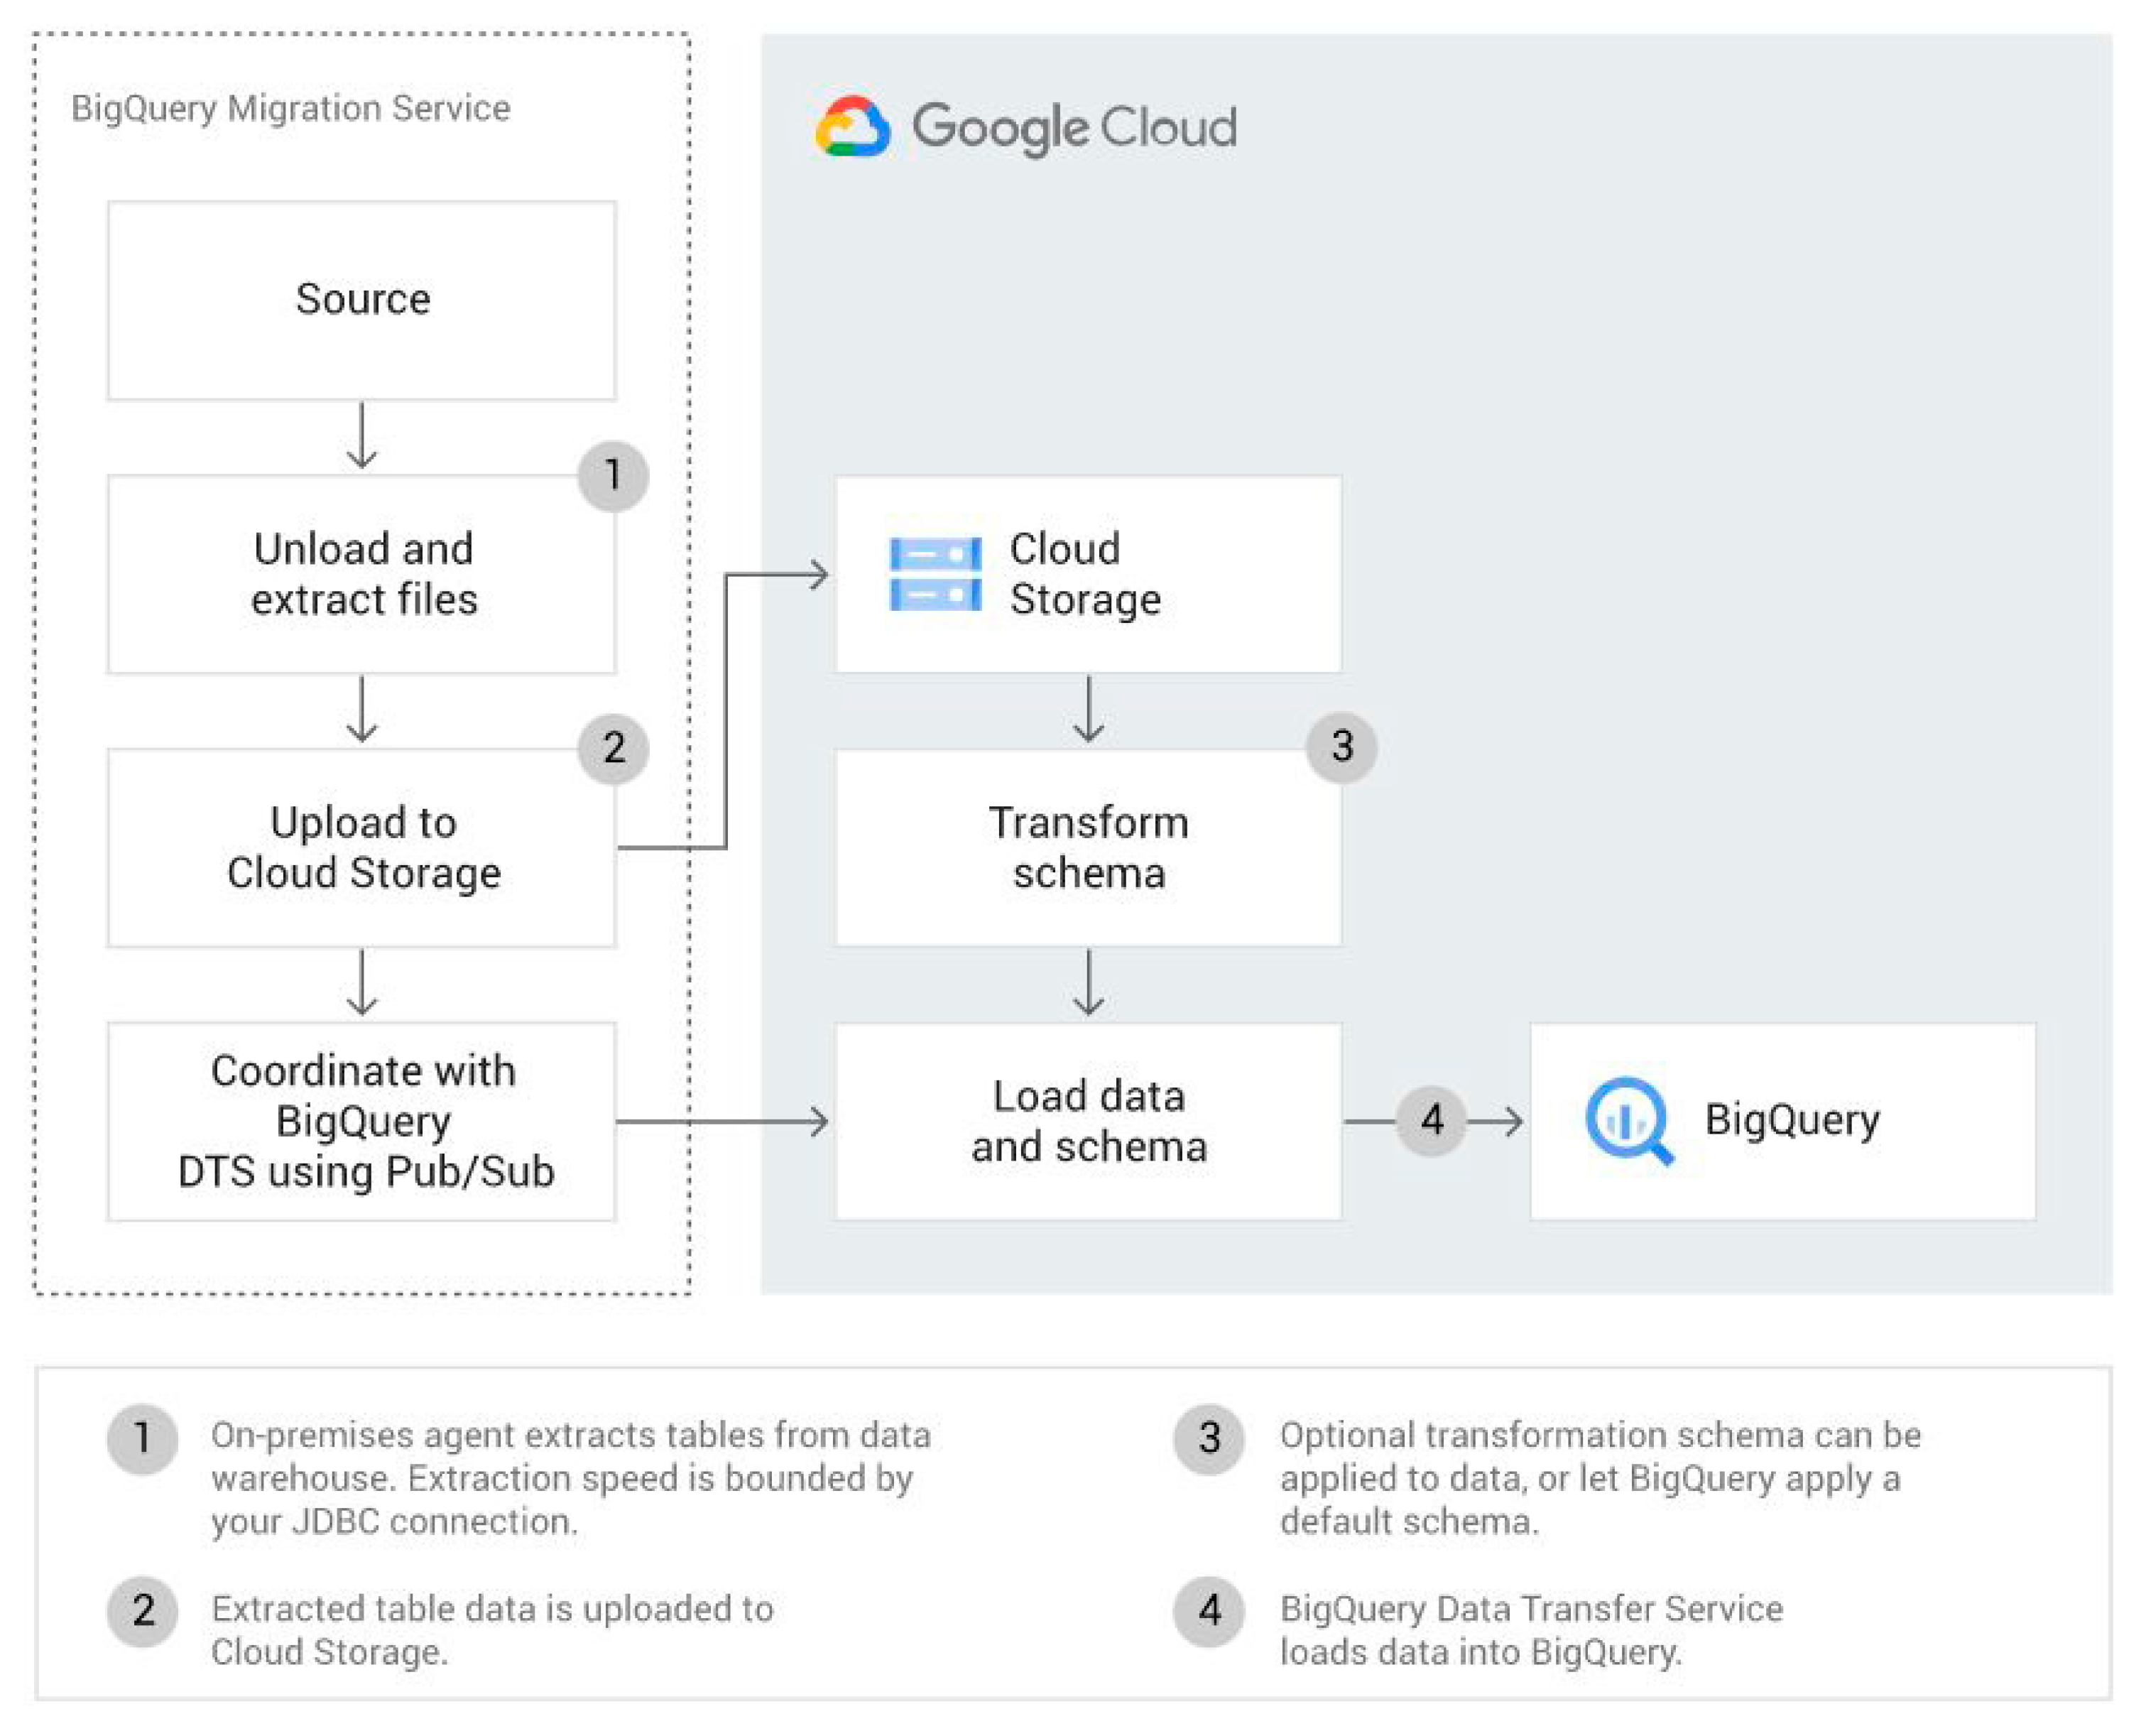The height and width of the screenshot is (1736, 2146).
Task: Select the Unload and extract files box
Action: [362, 574]
